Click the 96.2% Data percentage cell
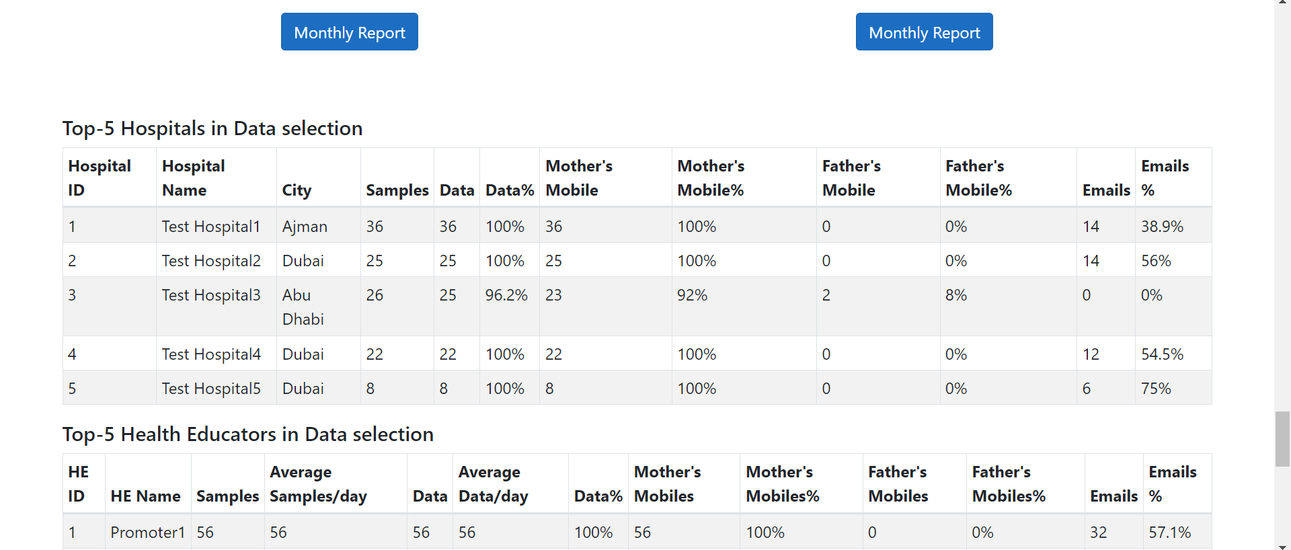1291x550 pixels. tap(506, 295)
